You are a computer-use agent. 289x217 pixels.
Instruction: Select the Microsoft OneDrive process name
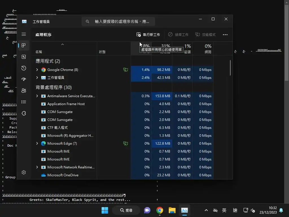click(x=63, y=175)
